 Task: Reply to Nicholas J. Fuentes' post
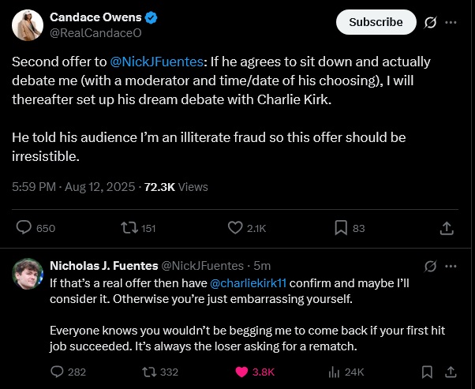57,372
